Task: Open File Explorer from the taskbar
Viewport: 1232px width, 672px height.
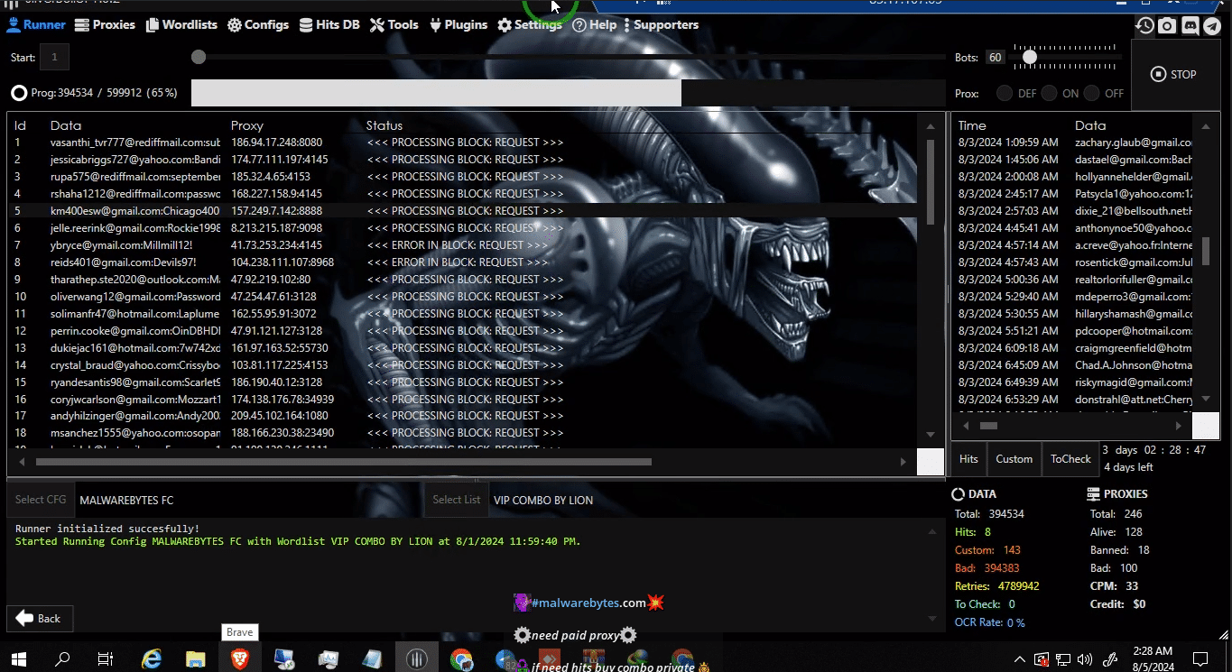Action: [x=196, y=659]
